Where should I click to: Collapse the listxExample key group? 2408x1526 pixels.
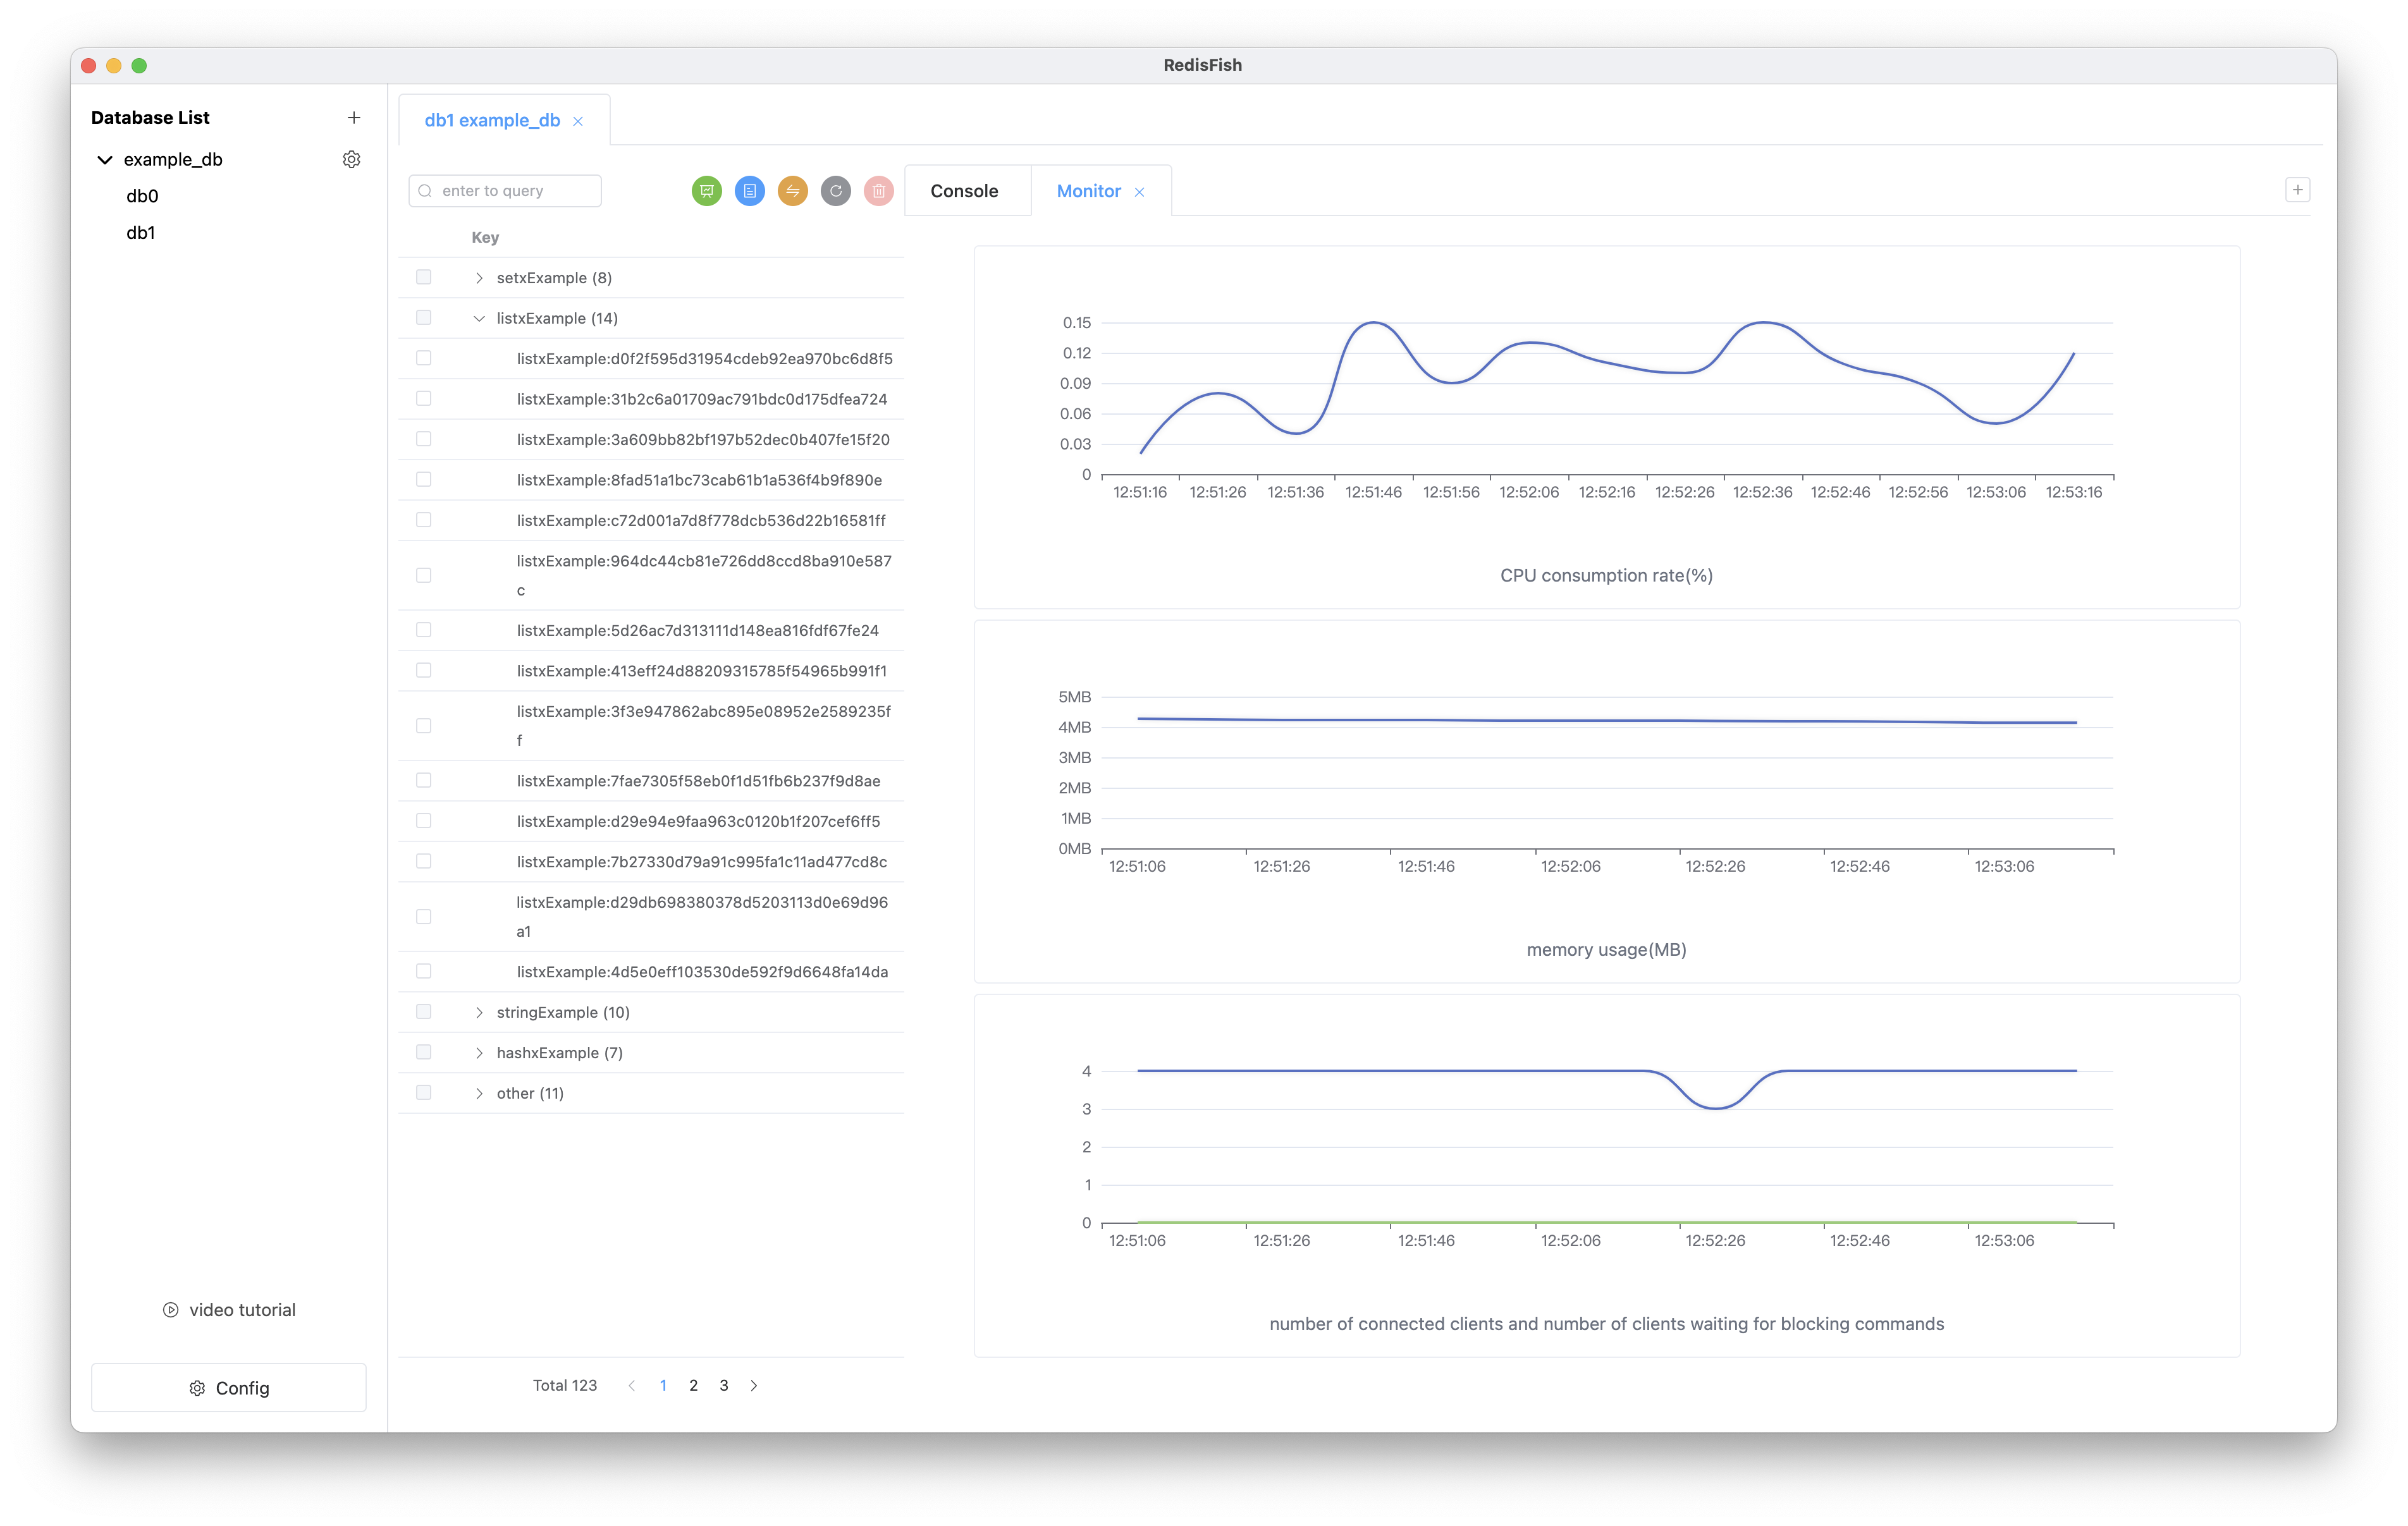[479, 318]
